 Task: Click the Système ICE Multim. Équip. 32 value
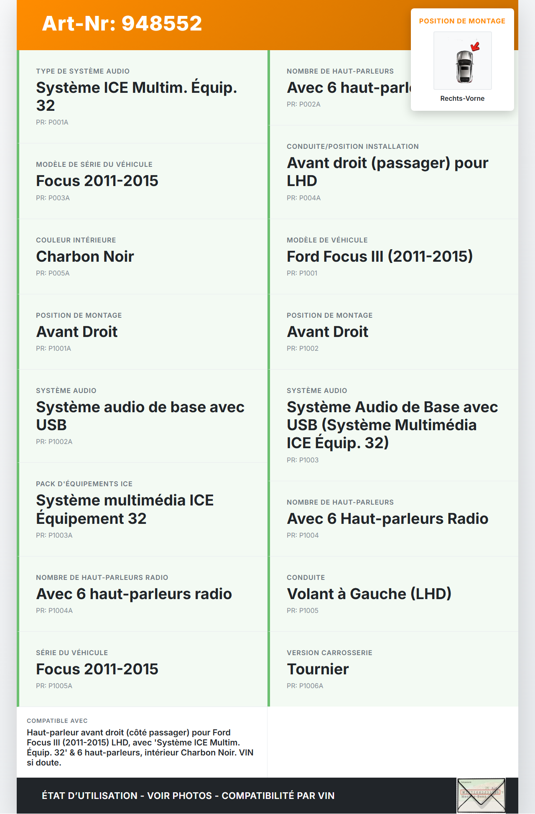tap(136, 97)
